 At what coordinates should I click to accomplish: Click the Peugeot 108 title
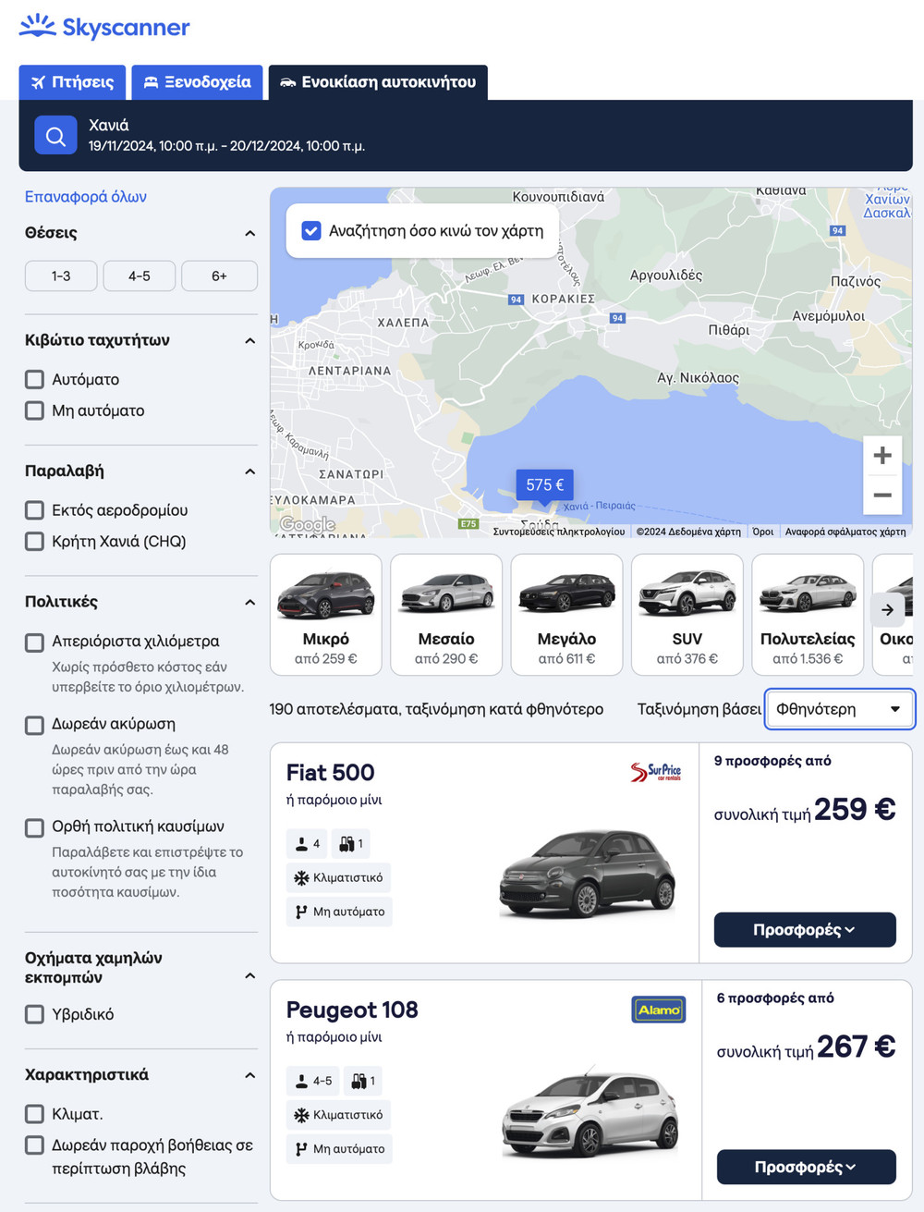(352, 1010)
